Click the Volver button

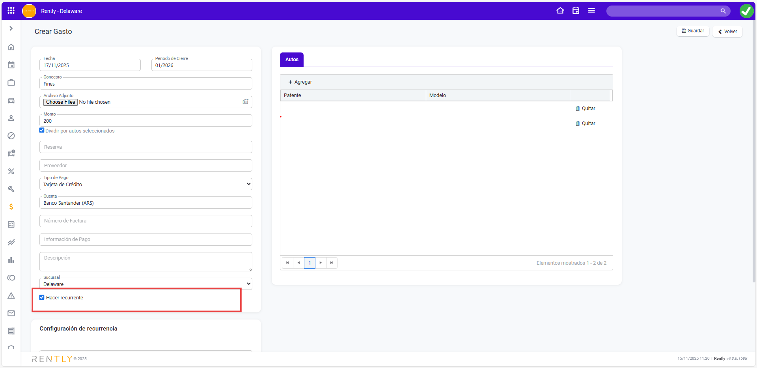[727, 32]
